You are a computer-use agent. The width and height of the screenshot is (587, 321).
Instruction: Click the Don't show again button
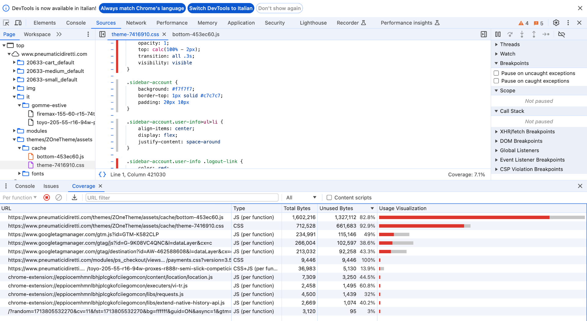[279, 8]
